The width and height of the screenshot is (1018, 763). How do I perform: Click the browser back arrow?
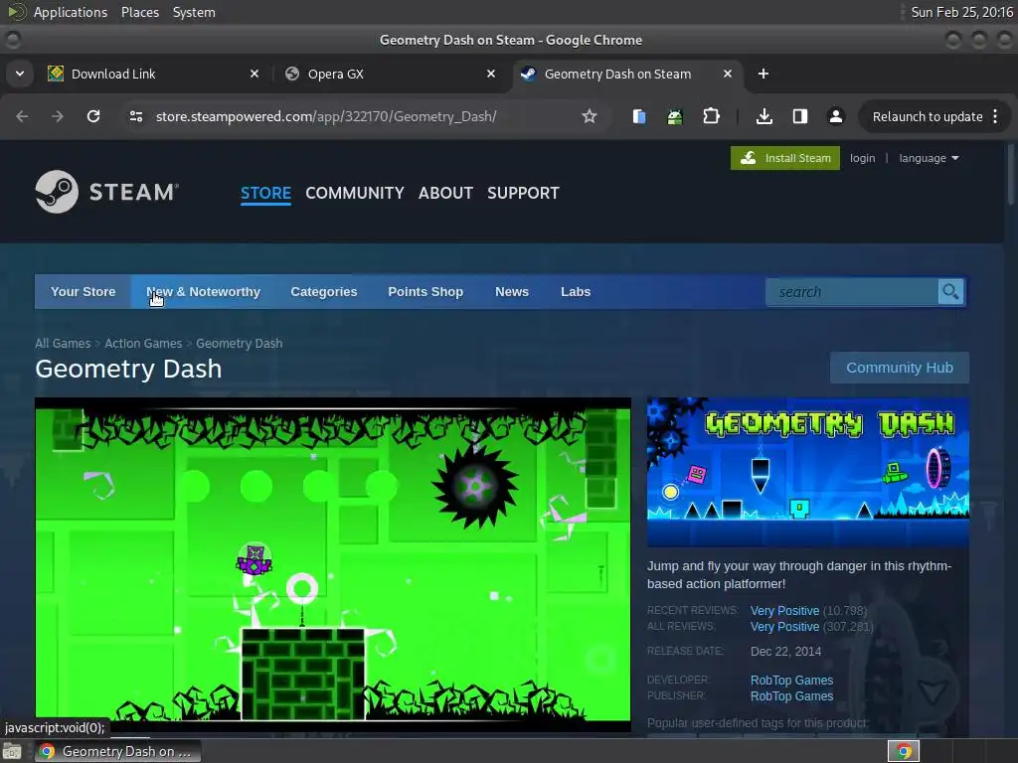22,116
